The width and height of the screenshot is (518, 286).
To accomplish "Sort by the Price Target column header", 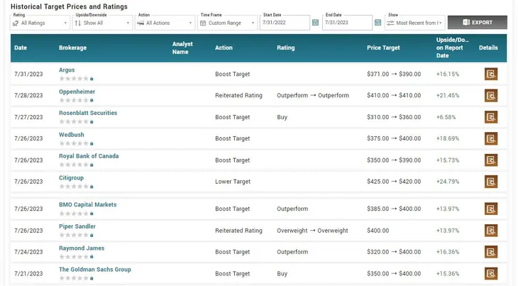I will (383, 48).
